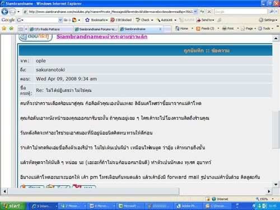The width and height of the screenshot is (280, 210).
Task: Click the Windows start button
Action: coord(12,206)
